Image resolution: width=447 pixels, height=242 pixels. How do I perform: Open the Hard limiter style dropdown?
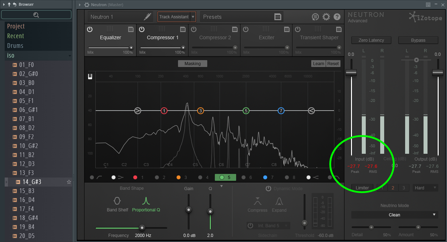[x=425, y=188]
